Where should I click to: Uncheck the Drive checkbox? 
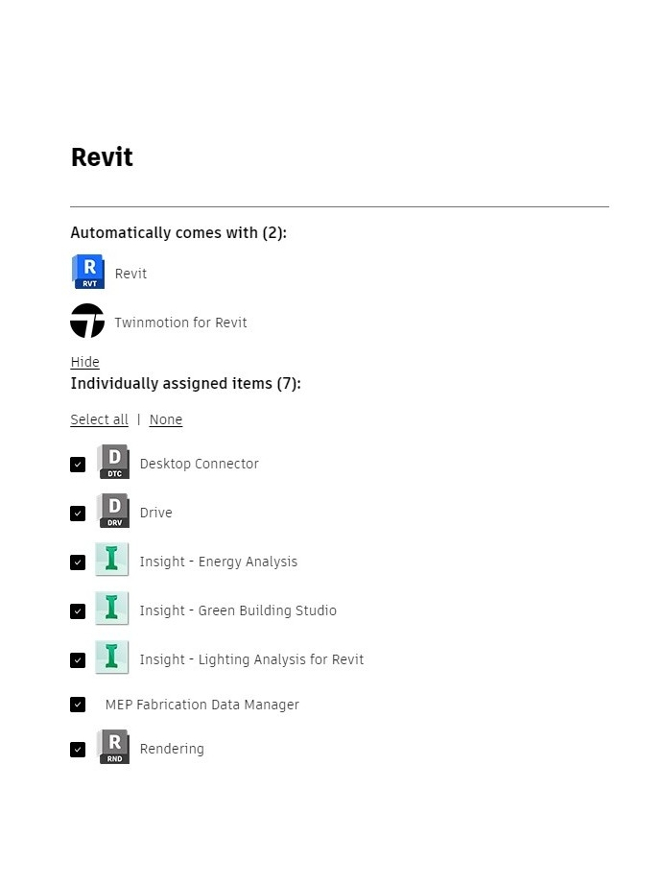click(x=78, y=514)
